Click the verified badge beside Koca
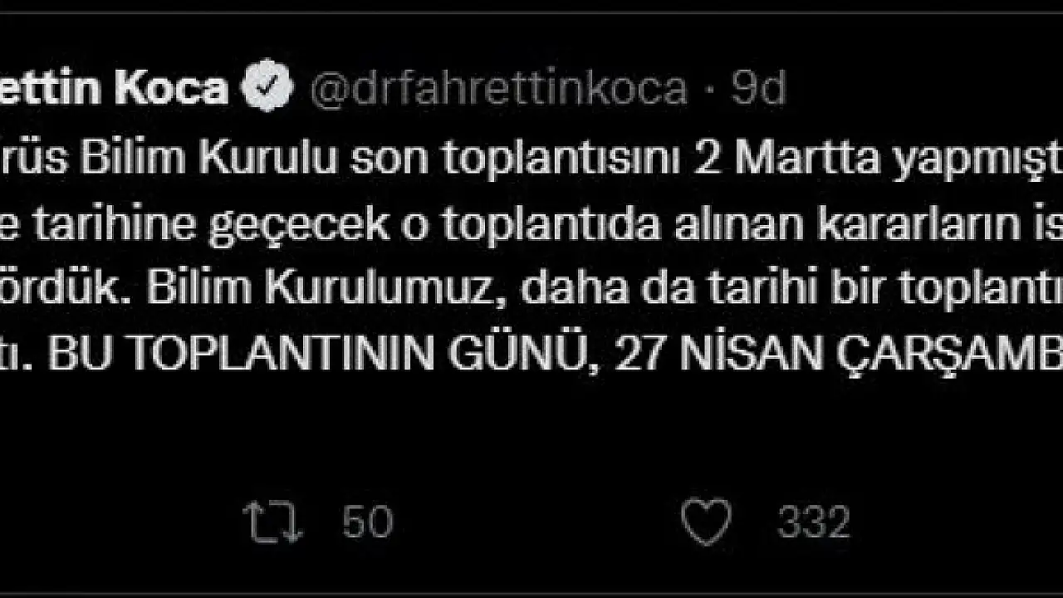This screenshot has width=1063, height=598. click(267, 87)
